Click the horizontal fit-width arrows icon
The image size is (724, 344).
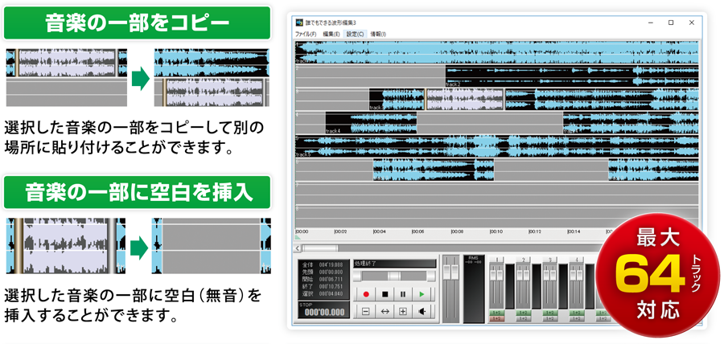tap(385, 310)
